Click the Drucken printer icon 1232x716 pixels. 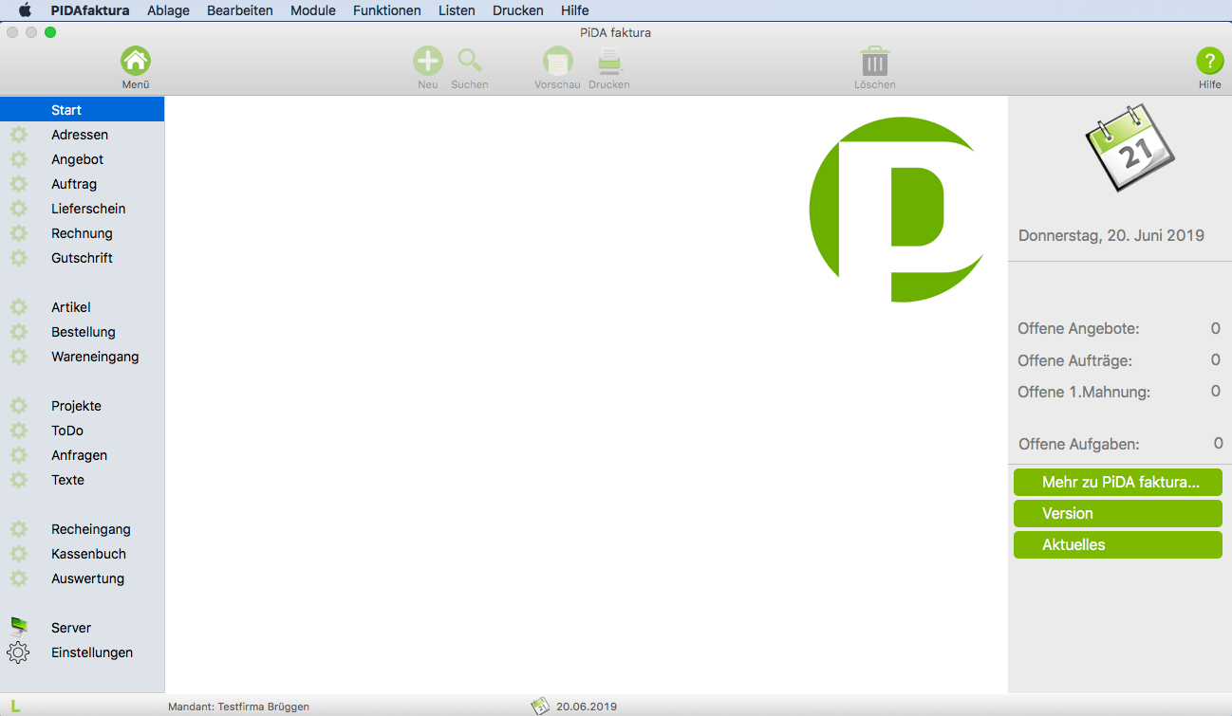[609, 62]
